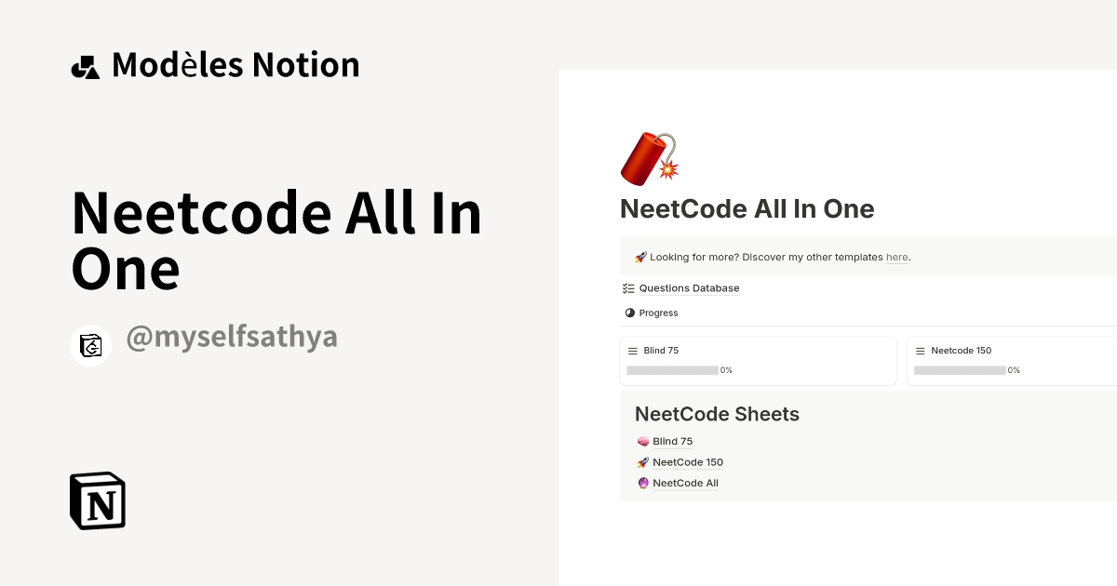Open the Blind 75 sheet link

pos(672,442)
